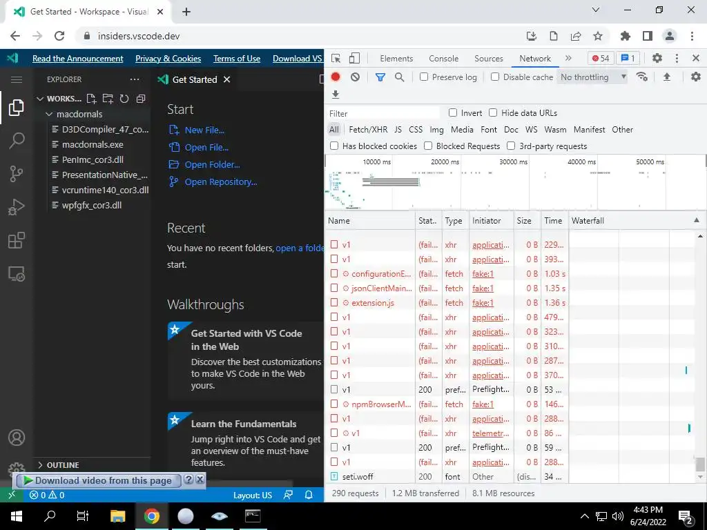Import HAR file upload arrow icon
707x530 pixels.
667,77
